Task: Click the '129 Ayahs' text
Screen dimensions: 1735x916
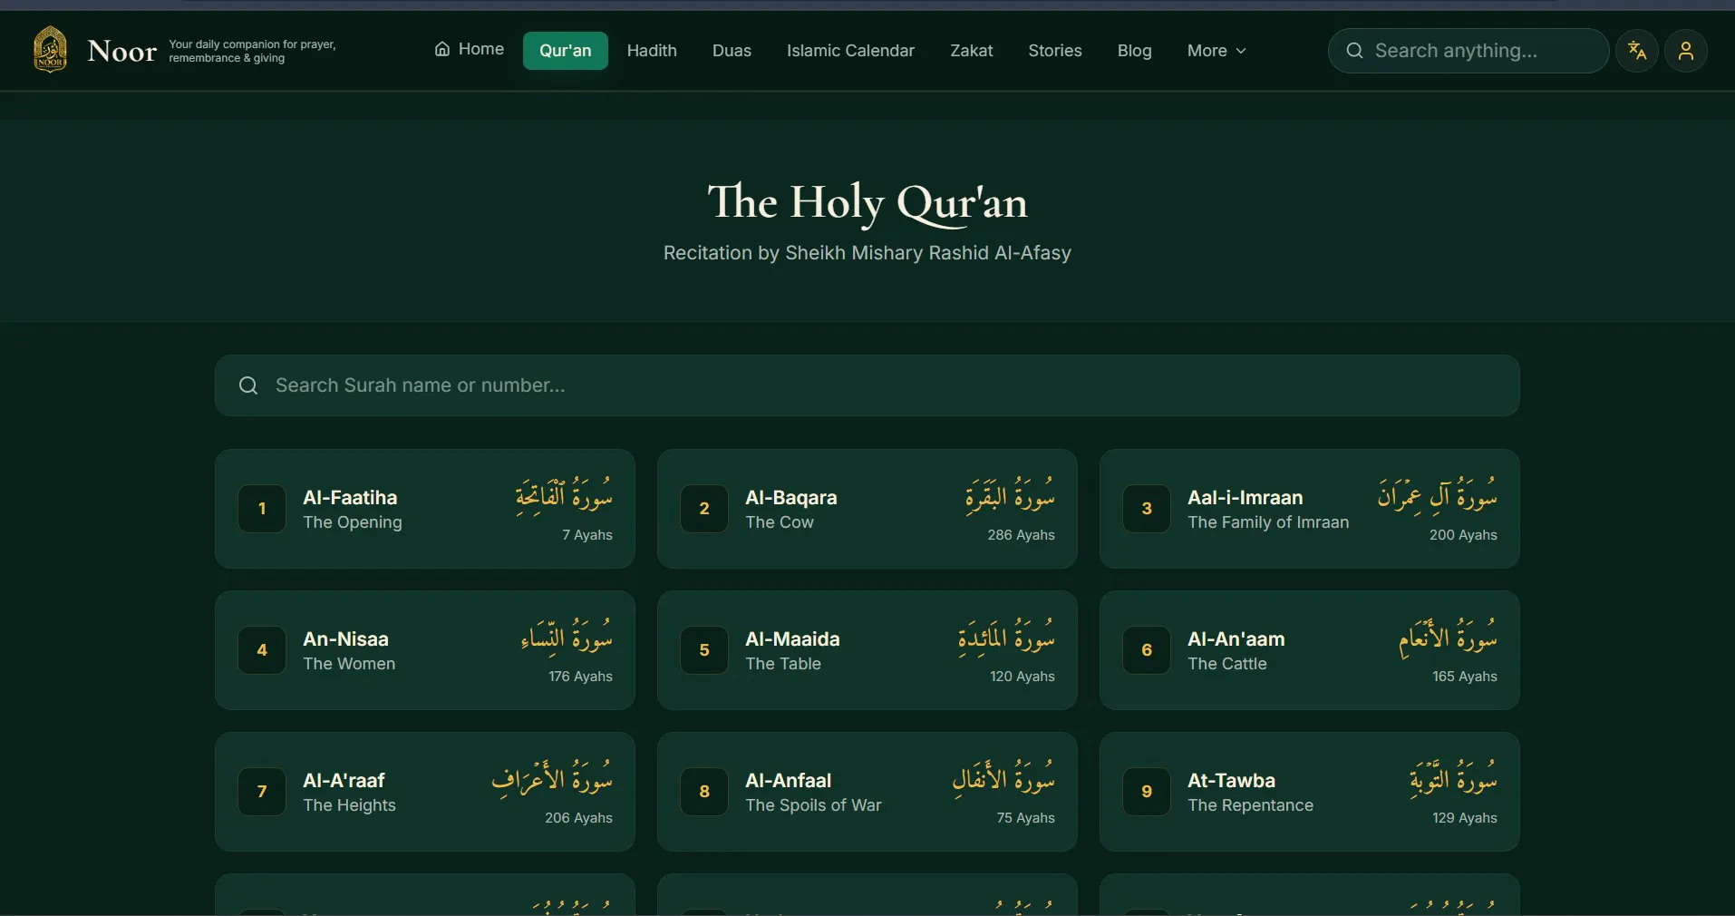Action: [1465, 818]
